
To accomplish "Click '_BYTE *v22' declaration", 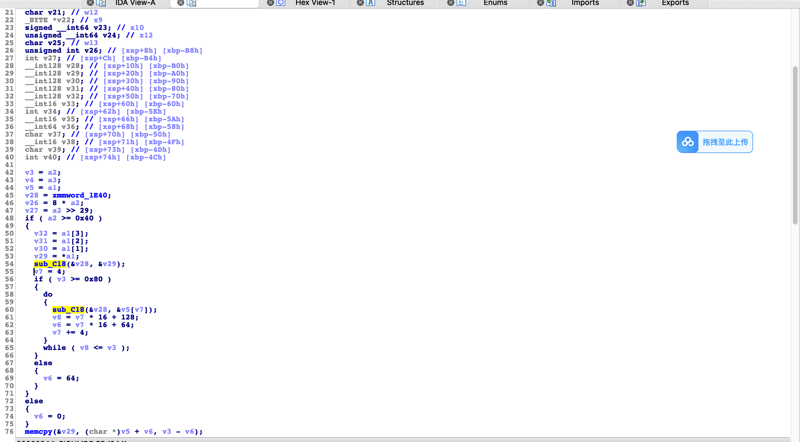I will click(x=50, y=20).
